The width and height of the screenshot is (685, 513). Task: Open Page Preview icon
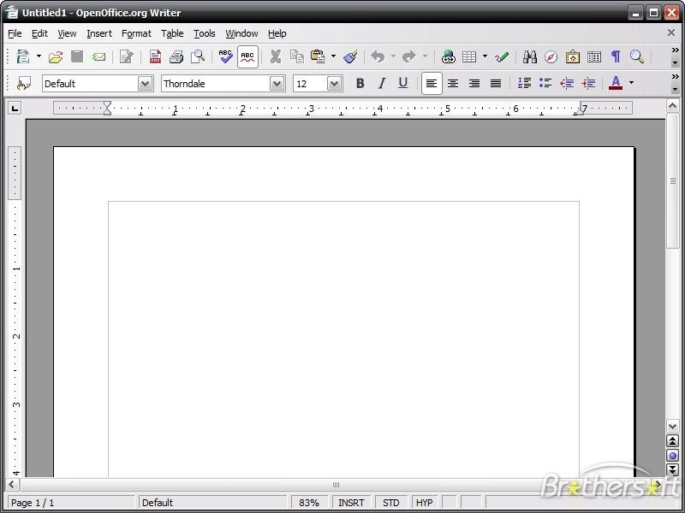[x=198, y=56]
